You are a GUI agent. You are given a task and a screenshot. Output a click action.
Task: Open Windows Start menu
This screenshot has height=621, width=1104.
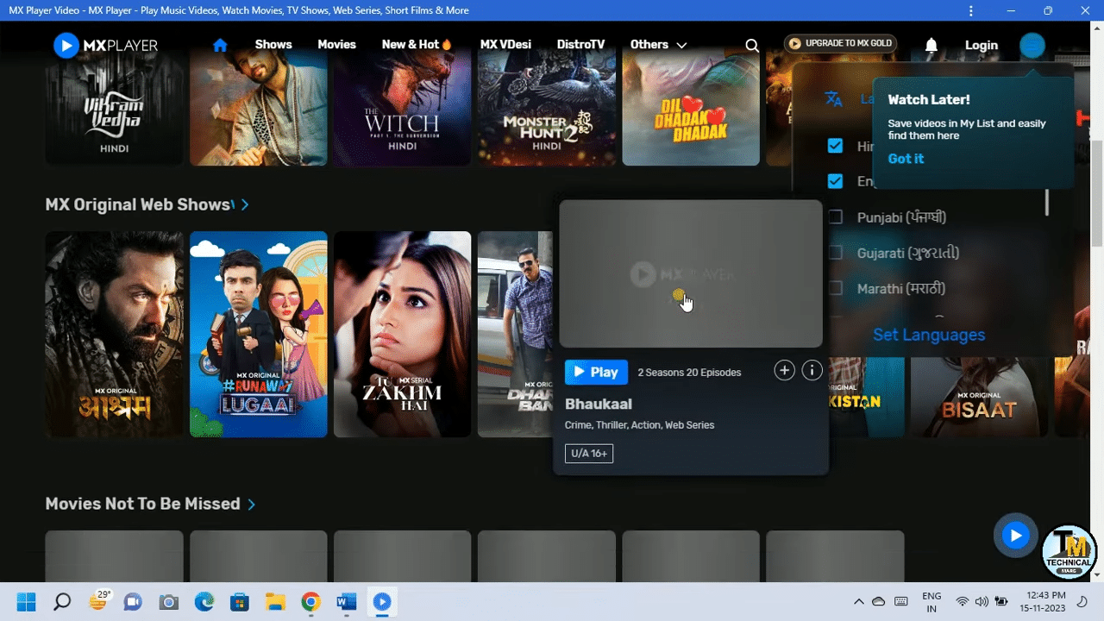(26, 602)
